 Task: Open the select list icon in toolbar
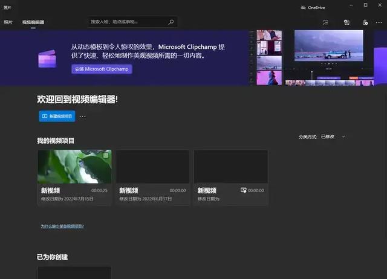pyautogui.click(x=325, y=22)
